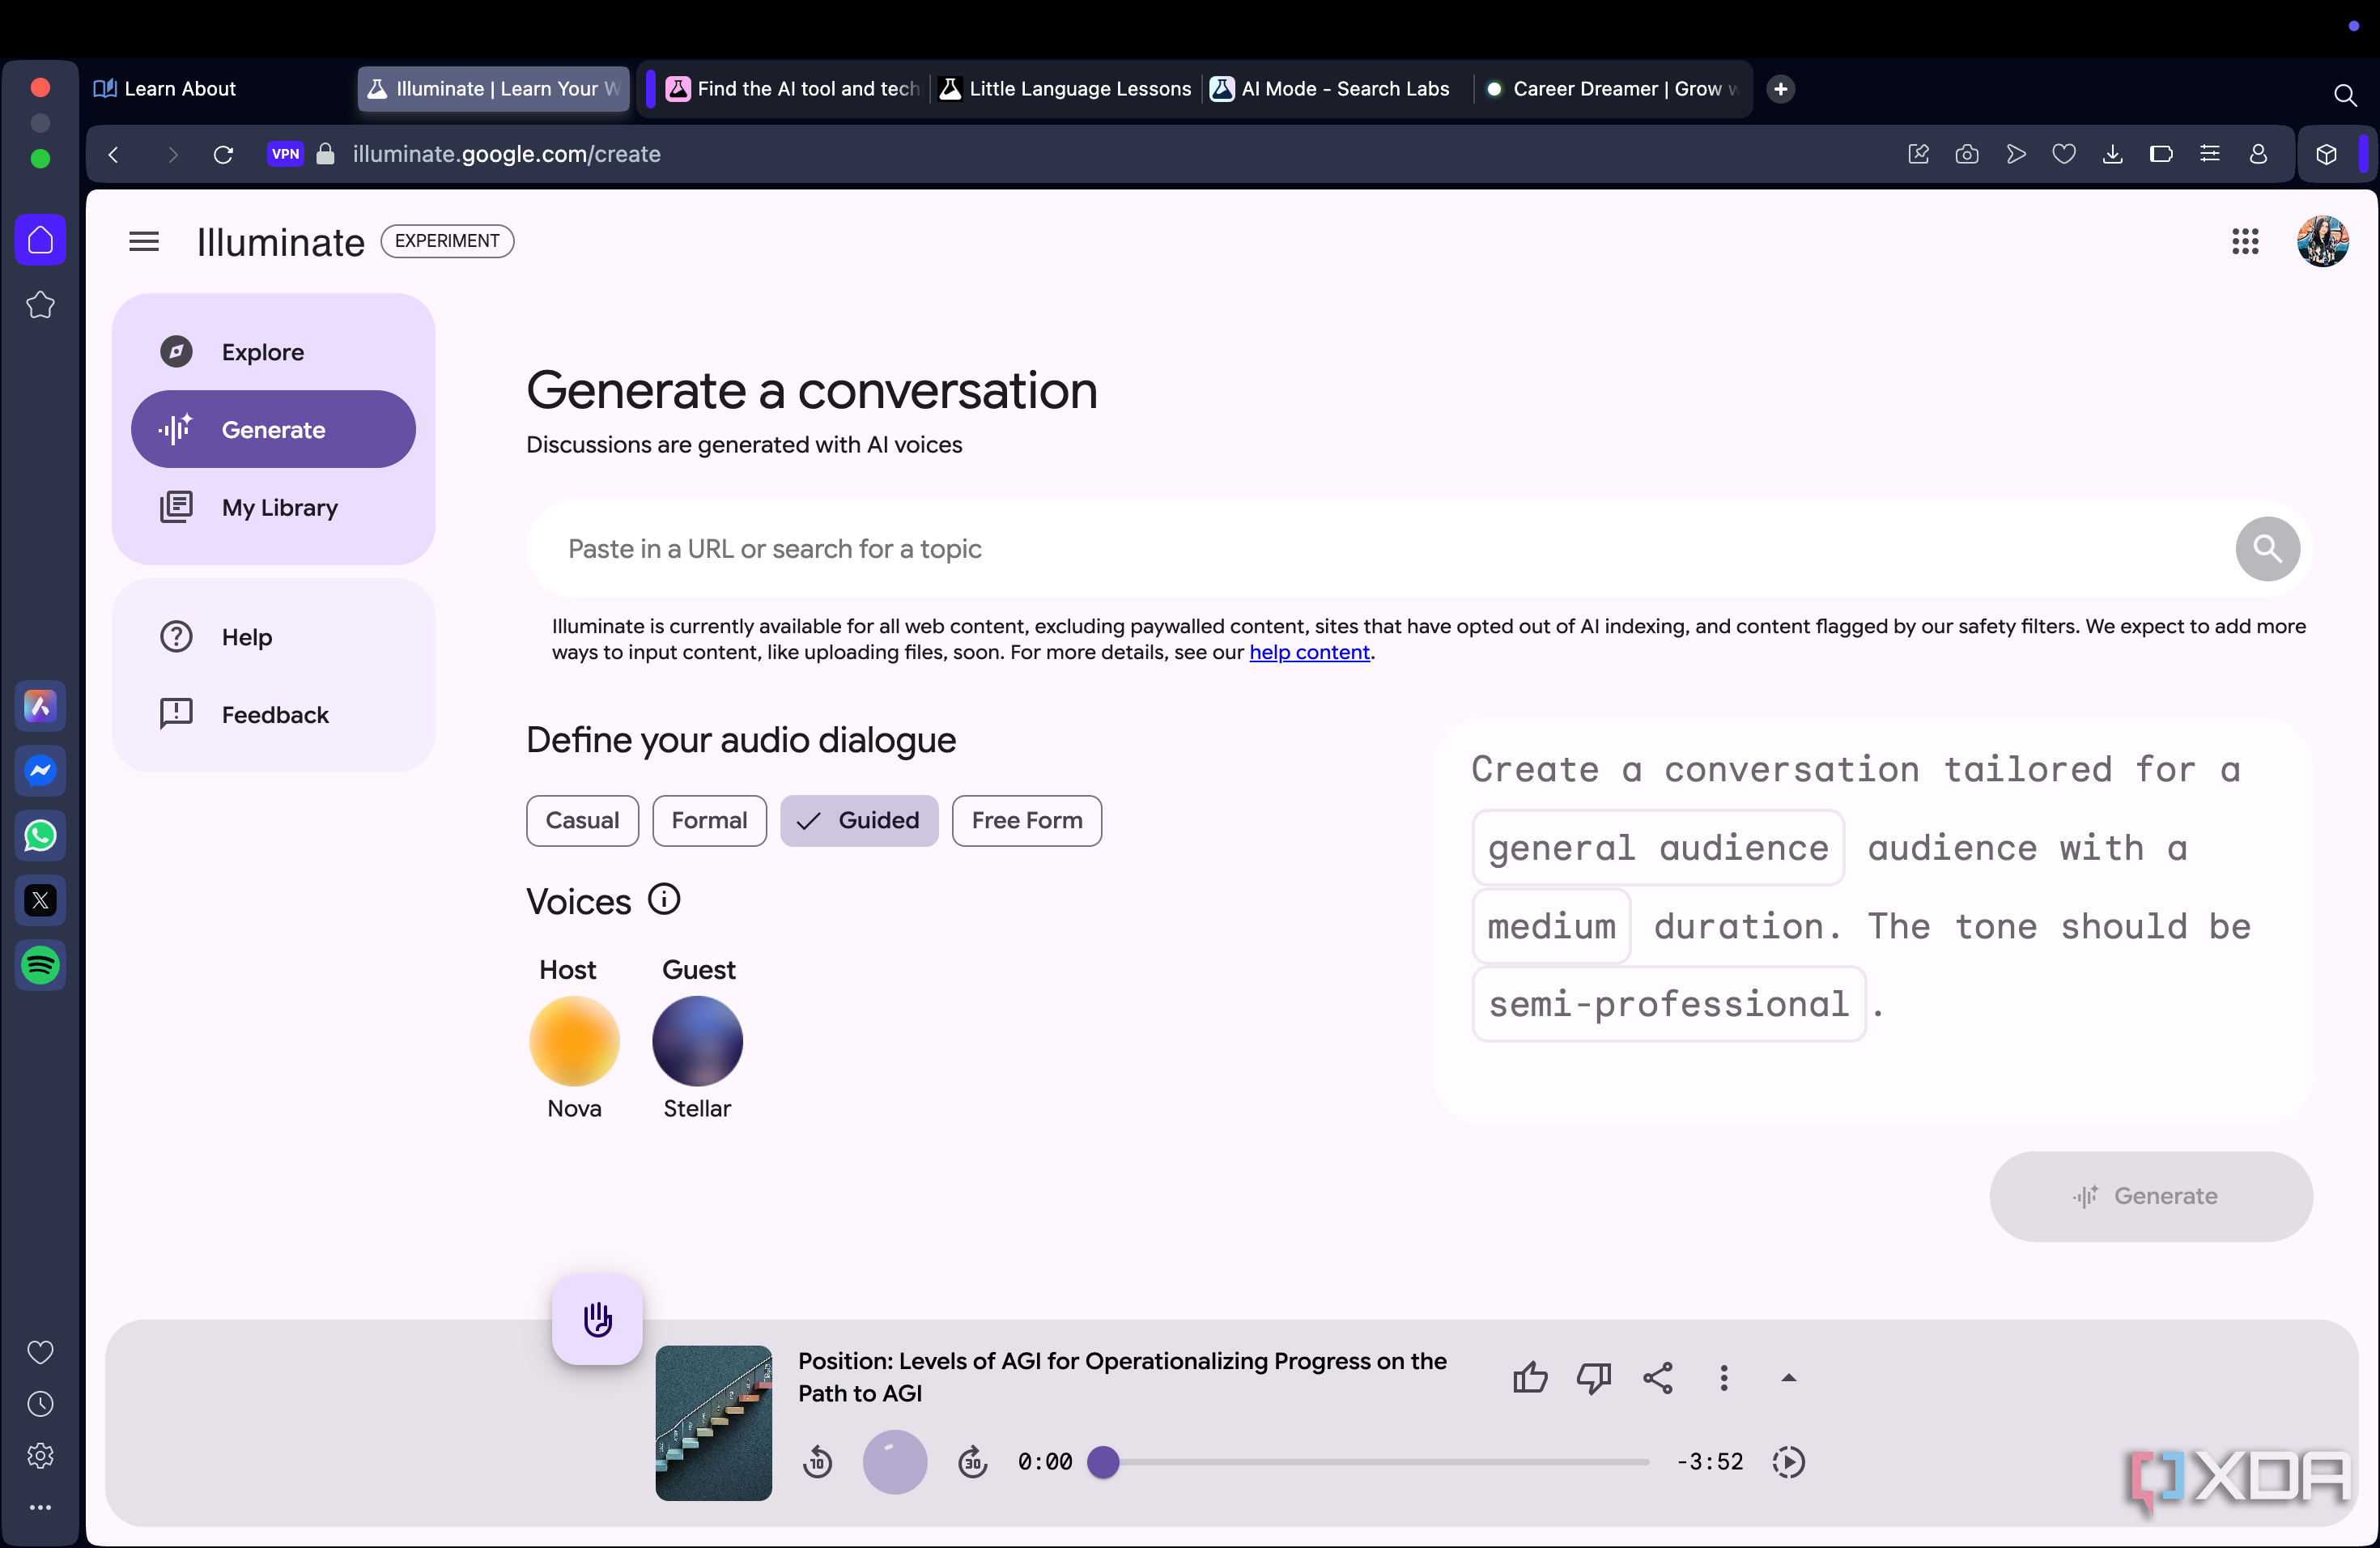Viewport: 2380px width, 1548px height.
Task: Open browser sidebar home icon
Action: 41,240
